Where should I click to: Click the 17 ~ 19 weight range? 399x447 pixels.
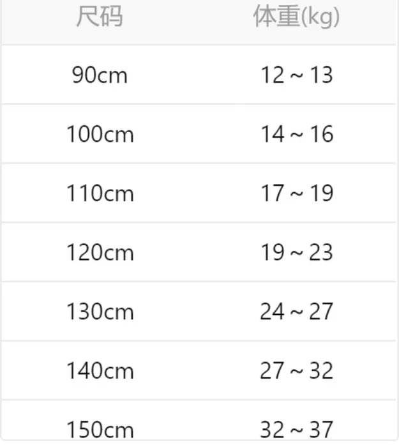tap(296, 193)
